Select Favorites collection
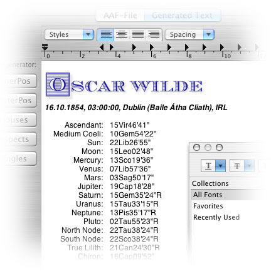Screen dimensions: 271x271 coord(208,206)
